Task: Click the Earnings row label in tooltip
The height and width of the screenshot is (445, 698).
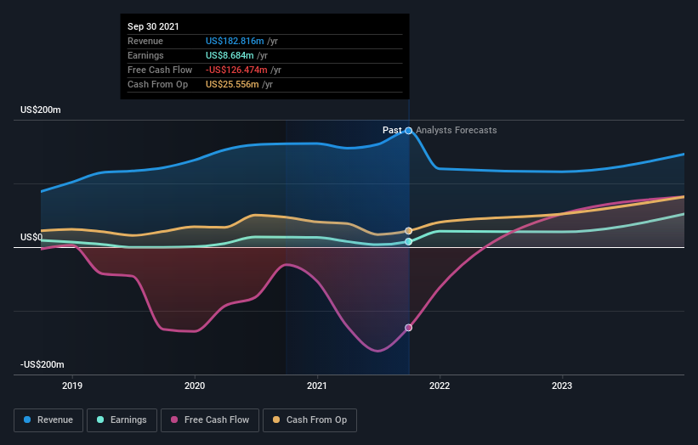Action: tap(145, 55)
